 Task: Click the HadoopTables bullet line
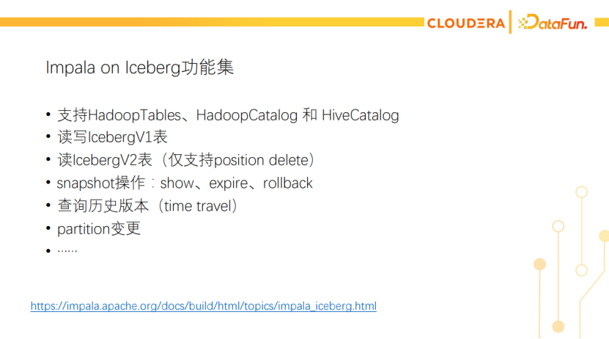pos(228,115)
